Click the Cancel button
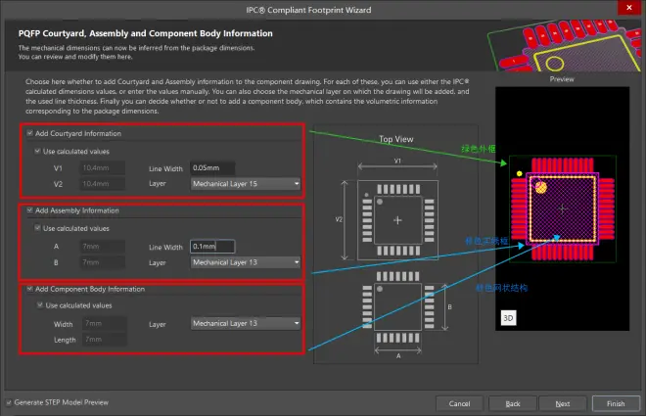 459,404
